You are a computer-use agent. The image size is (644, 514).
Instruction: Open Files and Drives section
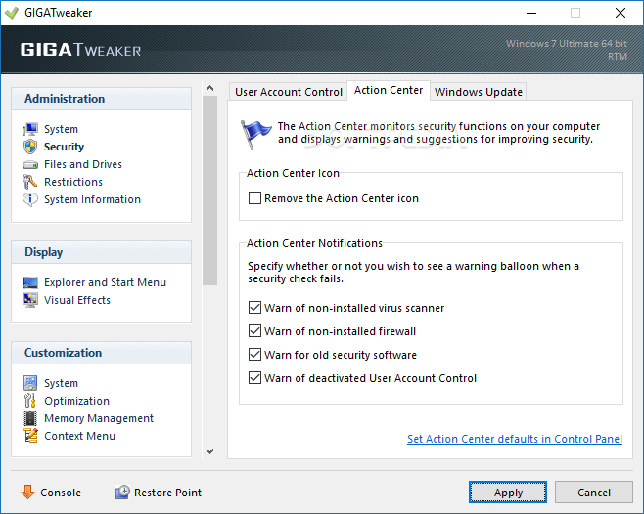(83, 164)
